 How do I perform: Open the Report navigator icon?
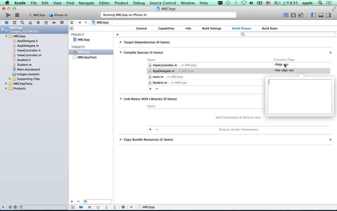tap(62, 23)
